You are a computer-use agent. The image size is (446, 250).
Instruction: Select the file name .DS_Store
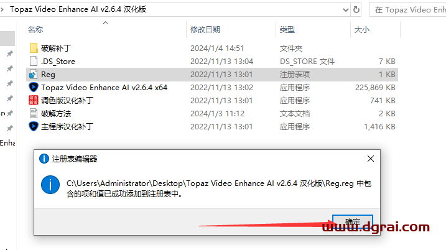[x=58, y=62]
